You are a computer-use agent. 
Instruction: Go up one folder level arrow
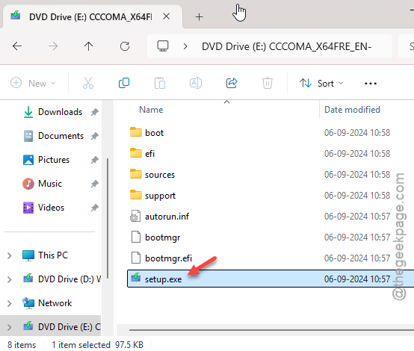pyautogui.click(x=88, y=46)
